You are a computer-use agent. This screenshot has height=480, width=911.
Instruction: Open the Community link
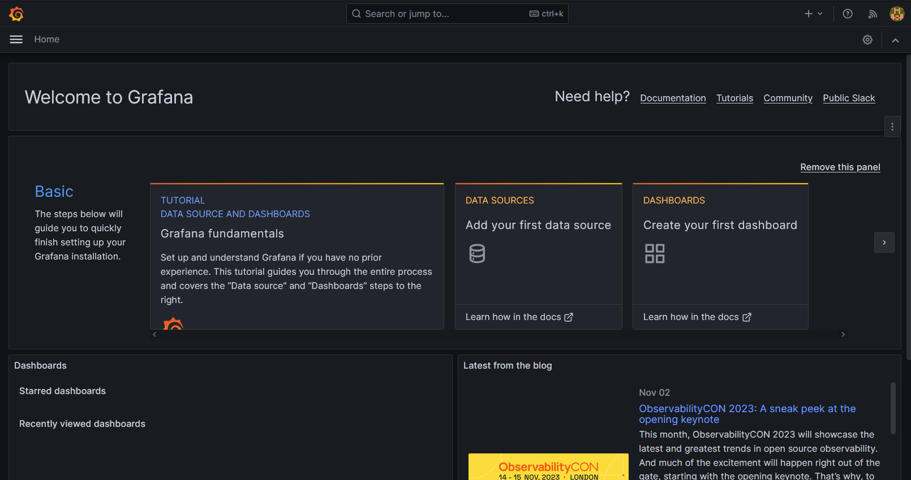click(x=788, y=98)
